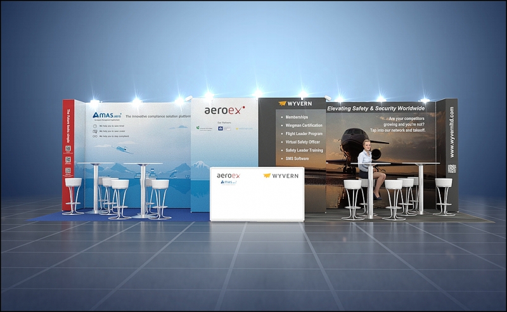Click 'SMS Software' bullet item
This screenshot has width=507, height=312.
297,159
